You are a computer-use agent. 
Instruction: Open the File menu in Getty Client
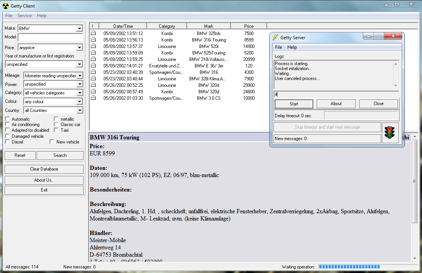click(9, 16)
